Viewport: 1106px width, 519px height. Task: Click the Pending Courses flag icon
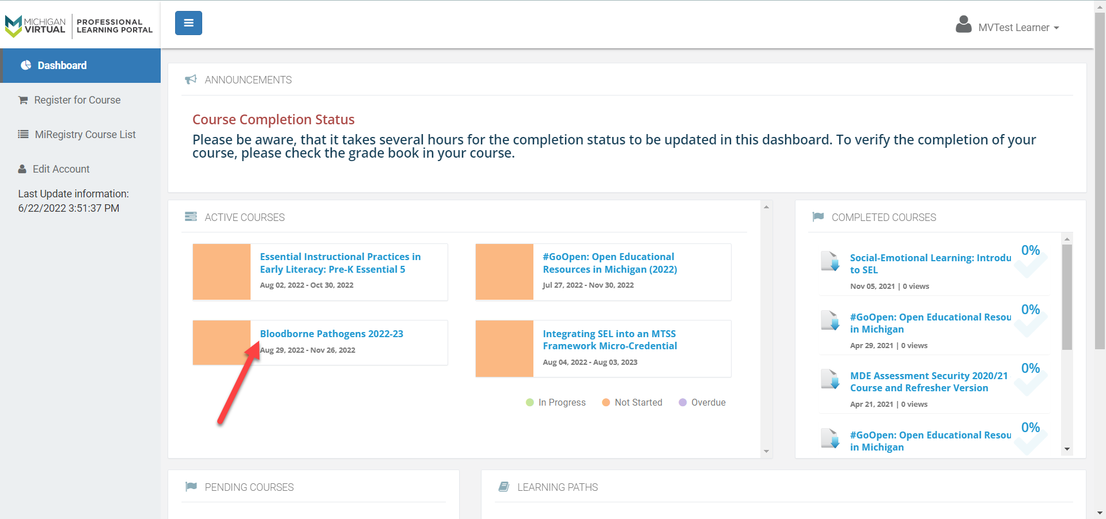tap(191, 487)
